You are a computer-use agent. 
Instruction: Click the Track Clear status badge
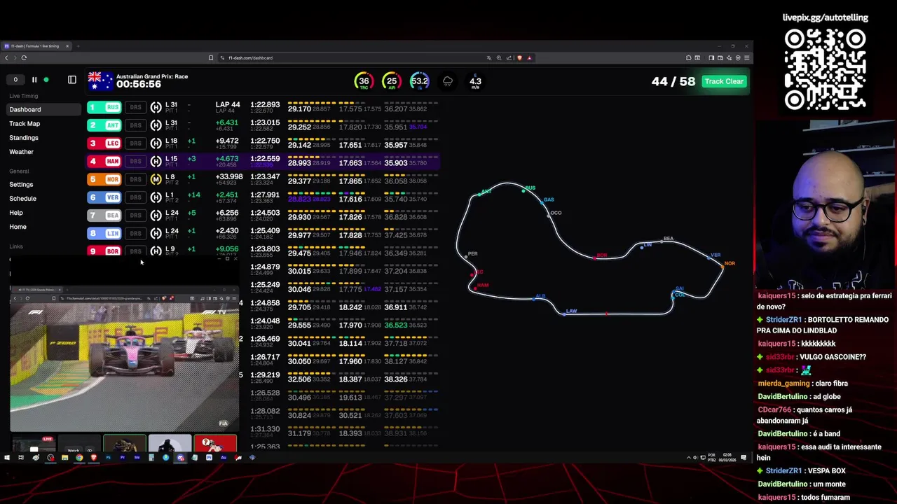[x=724, y=81]
